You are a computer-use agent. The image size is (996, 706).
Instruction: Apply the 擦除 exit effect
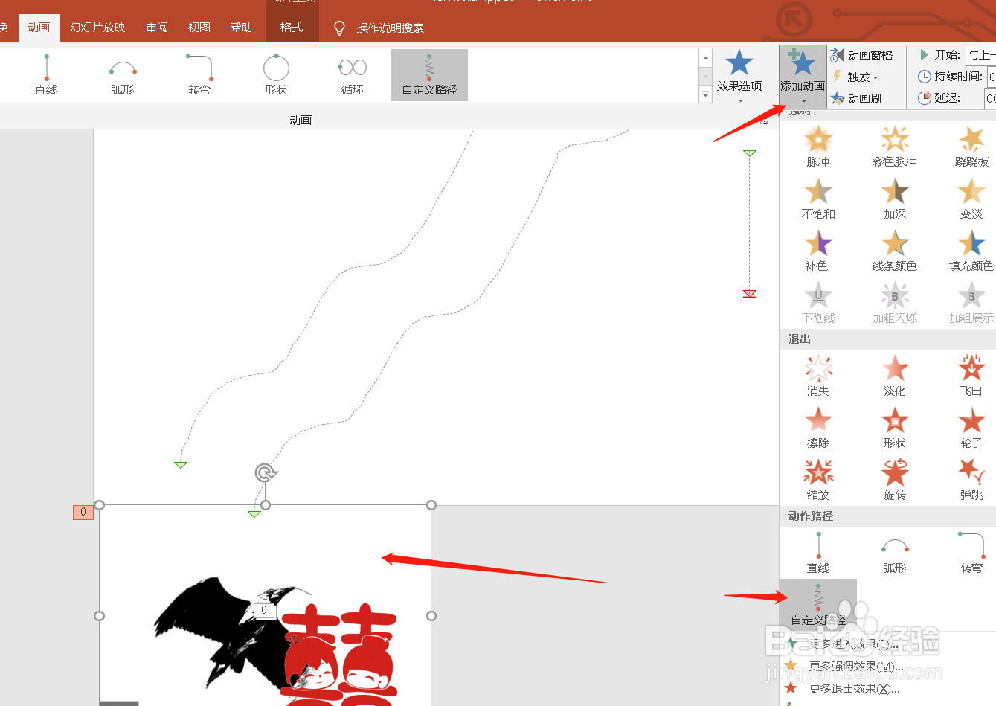click(x=818, y=428)
